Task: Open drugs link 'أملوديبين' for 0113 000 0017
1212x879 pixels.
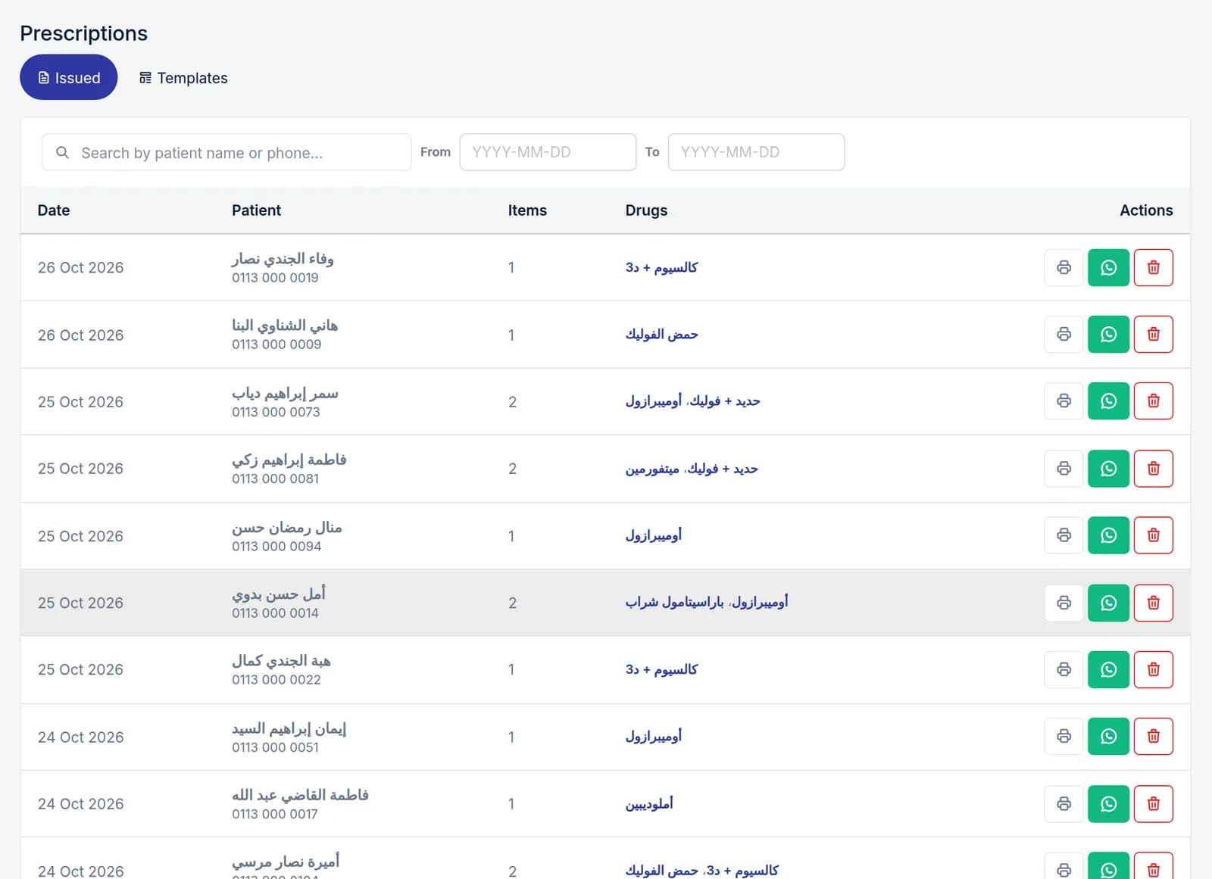Action: 649,803
